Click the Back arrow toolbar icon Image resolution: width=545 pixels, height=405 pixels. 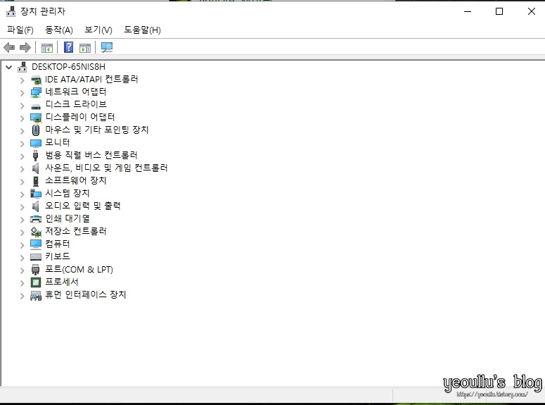point(9,47)
